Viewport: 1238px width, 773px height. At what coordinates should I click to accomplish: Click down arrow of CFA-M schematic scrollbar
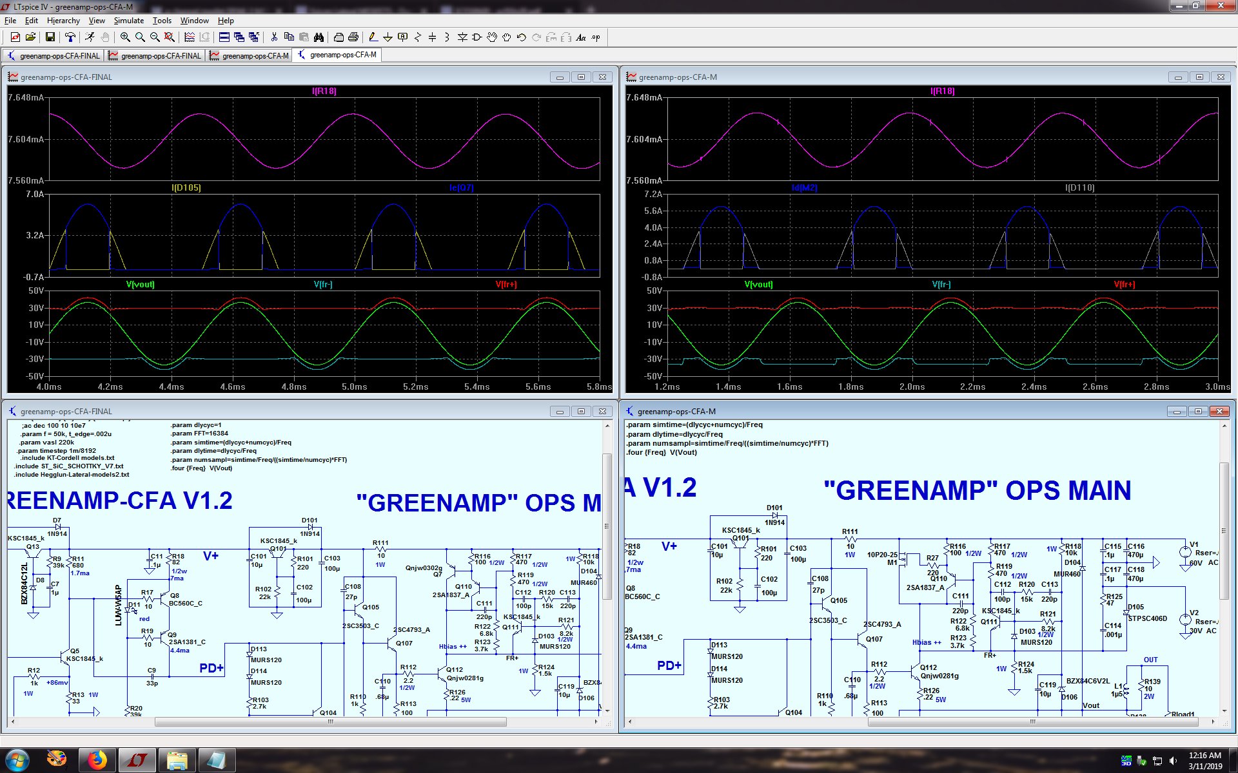click(1224, 712)
